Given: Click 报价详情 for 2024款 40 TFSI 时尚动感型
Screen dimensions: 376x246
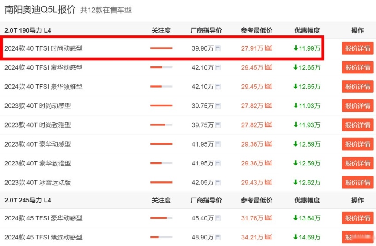Looking at the screenshot, I should tap(357, 48).
